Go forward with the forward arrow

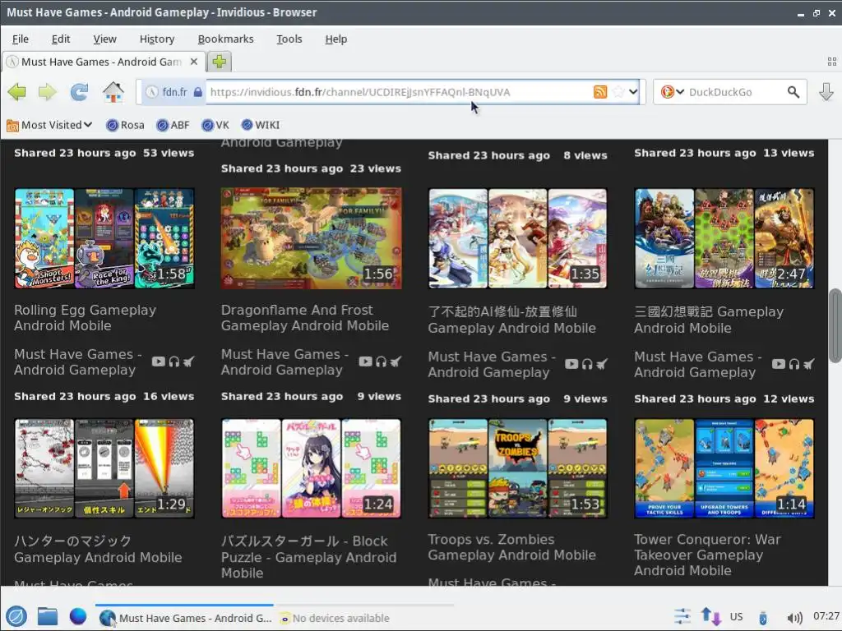coord(47,92)
